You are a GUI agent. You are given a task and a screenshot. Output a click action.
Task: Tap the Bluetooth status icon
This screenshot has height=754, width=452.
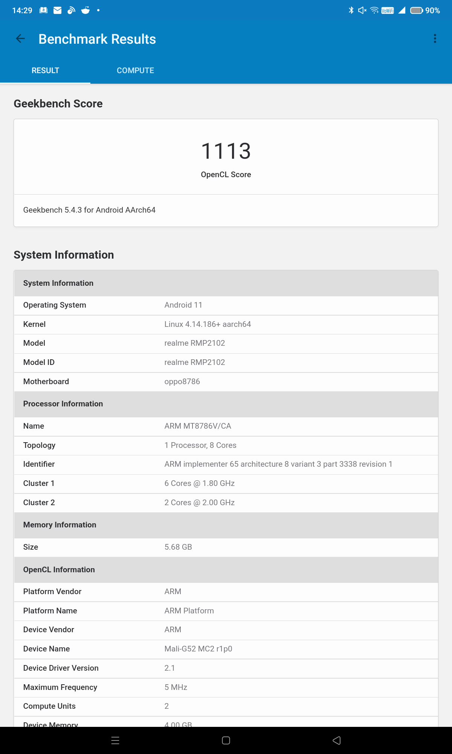coord(351,10)
